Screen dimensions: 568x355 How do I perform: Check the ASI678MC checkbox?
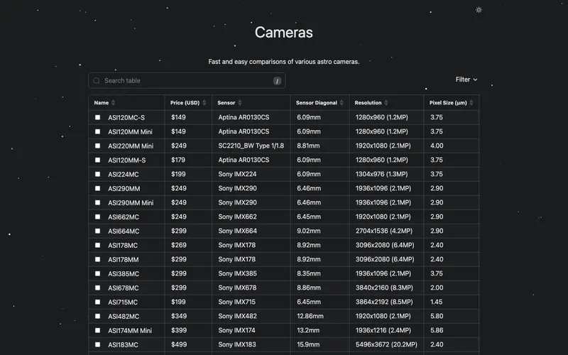pos(97,288)
